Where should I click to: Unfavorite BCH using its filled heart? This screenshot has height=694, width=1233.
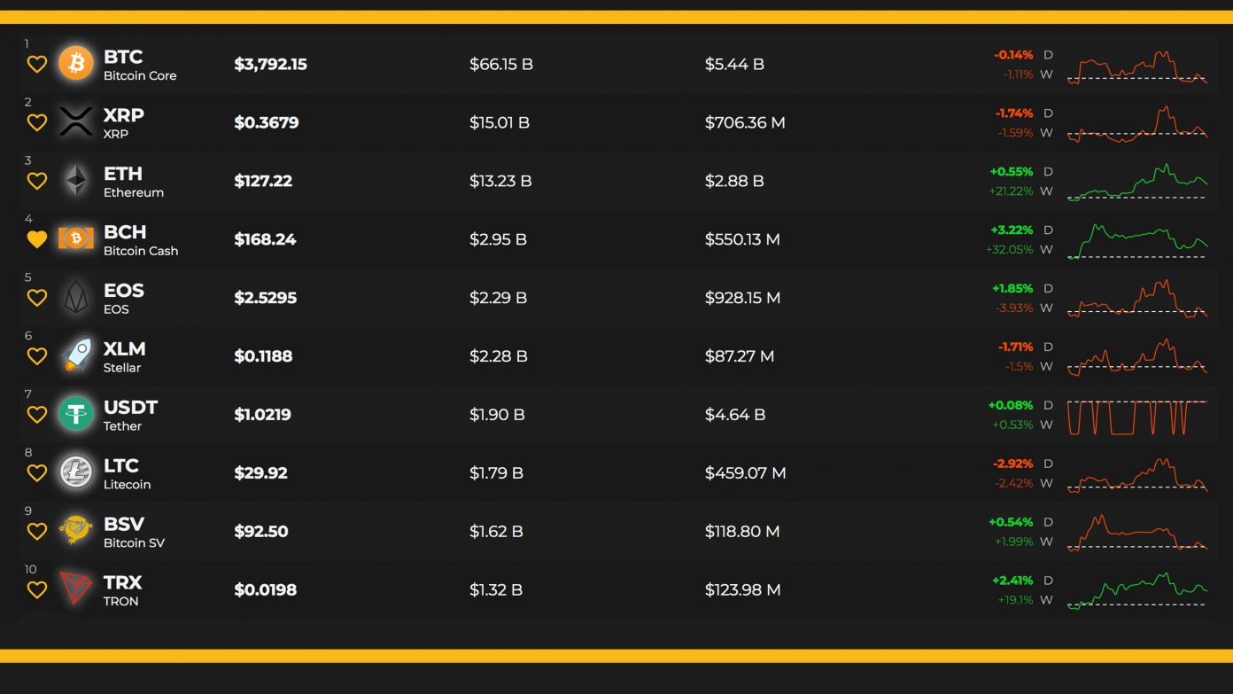point(36,239)
